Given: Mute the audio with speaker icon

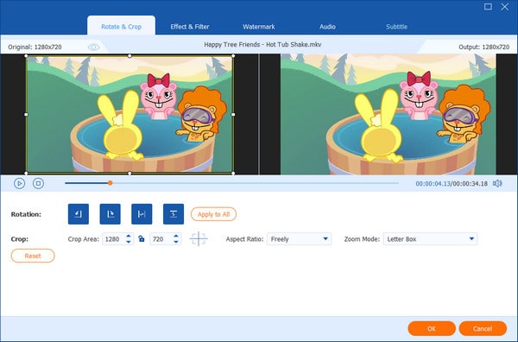Looking at the screenshot, I should click(x=497, y=183).
